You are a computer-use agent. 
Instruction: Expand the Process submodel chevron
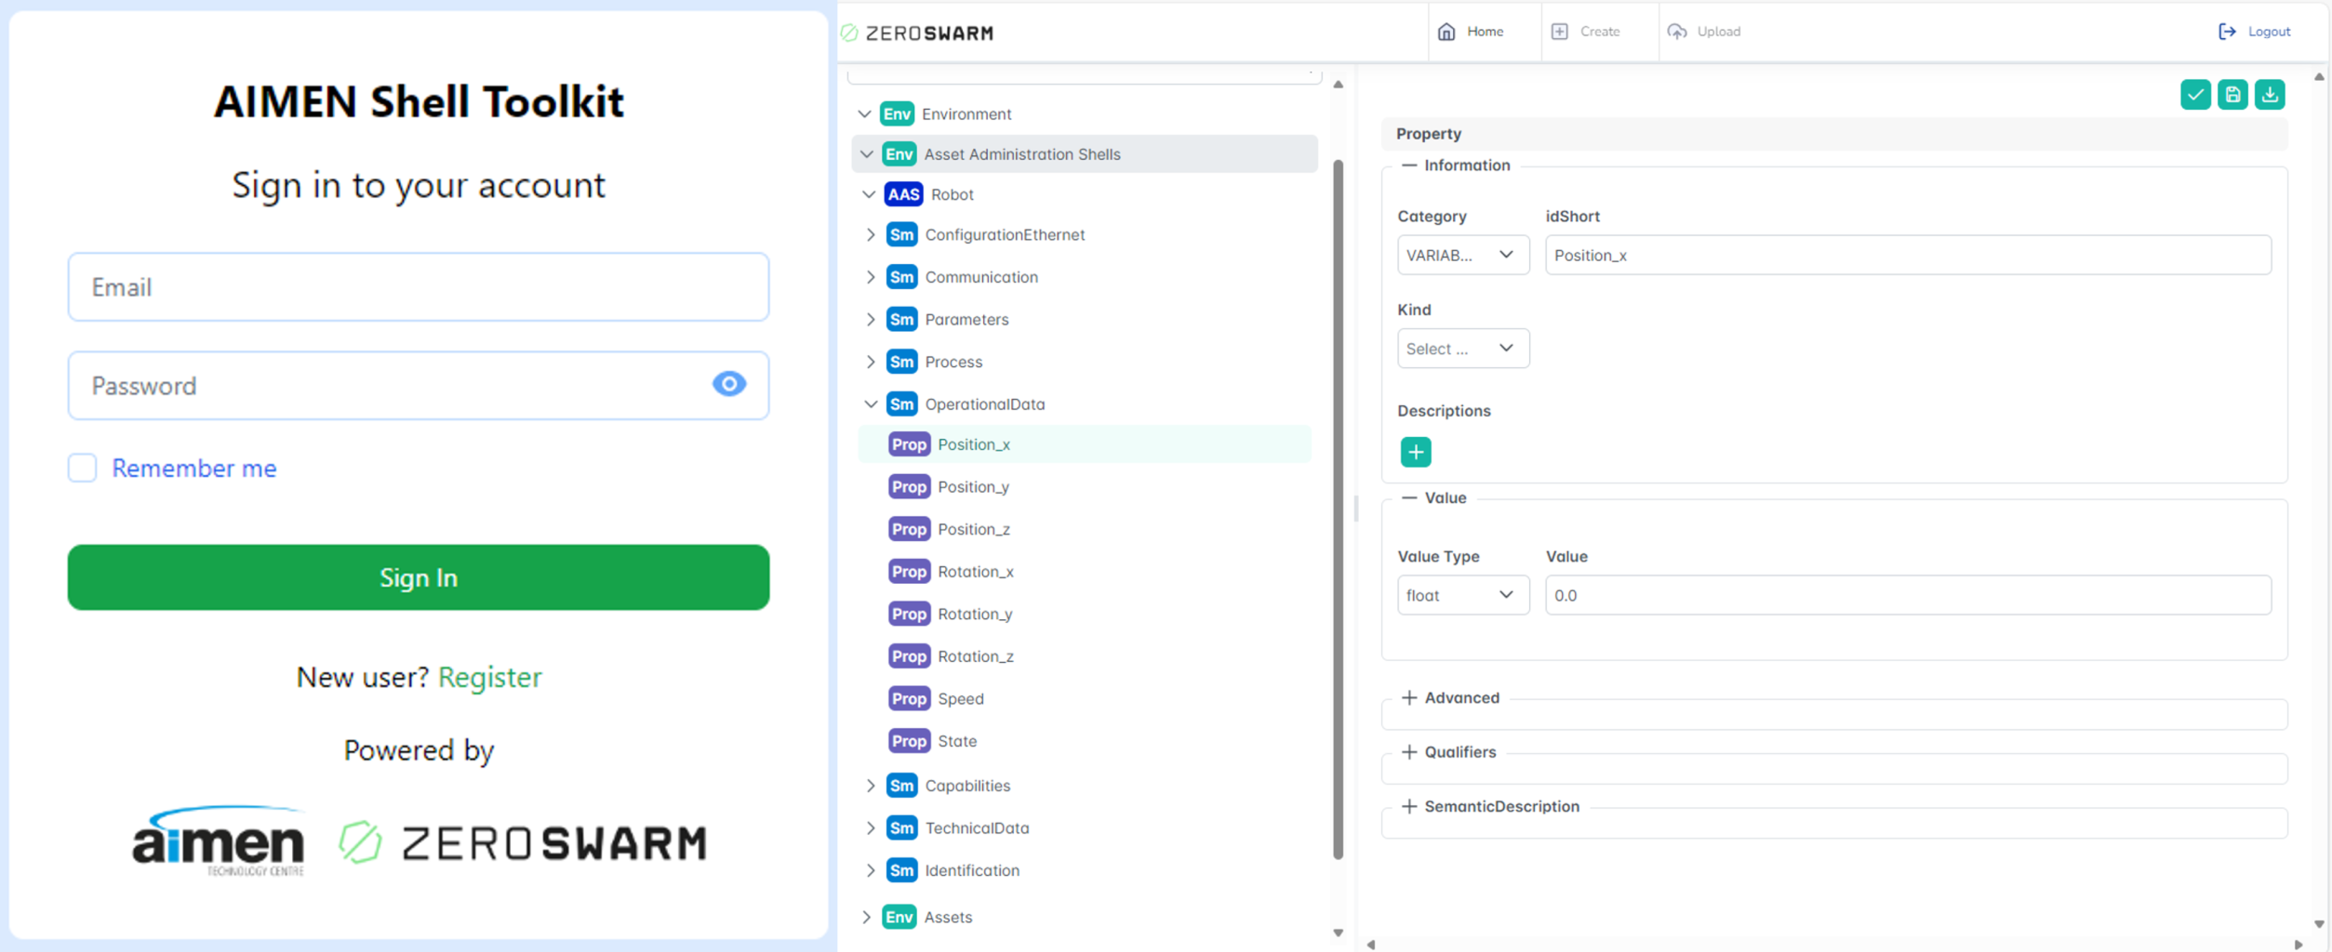pyautogui.click(x=870, y=362)
